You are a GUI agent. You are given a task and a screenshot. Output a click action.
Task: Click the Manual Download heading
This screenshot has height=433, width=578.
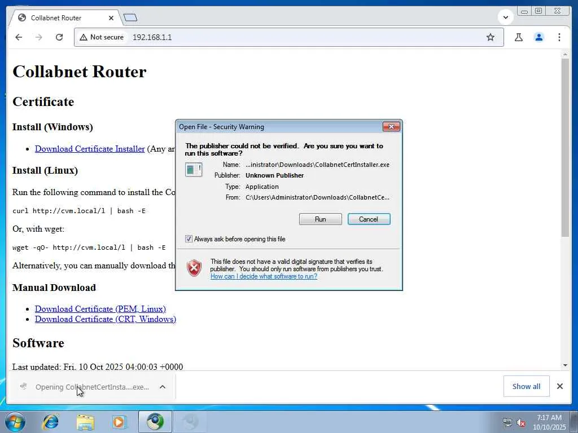pyautogui.click(x=54, y=288)
